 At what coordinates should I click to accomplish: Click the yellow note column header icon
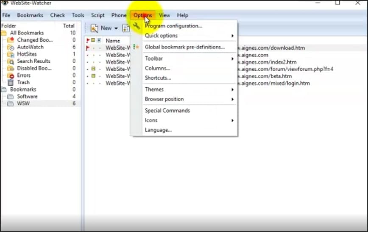click(93, 40)
